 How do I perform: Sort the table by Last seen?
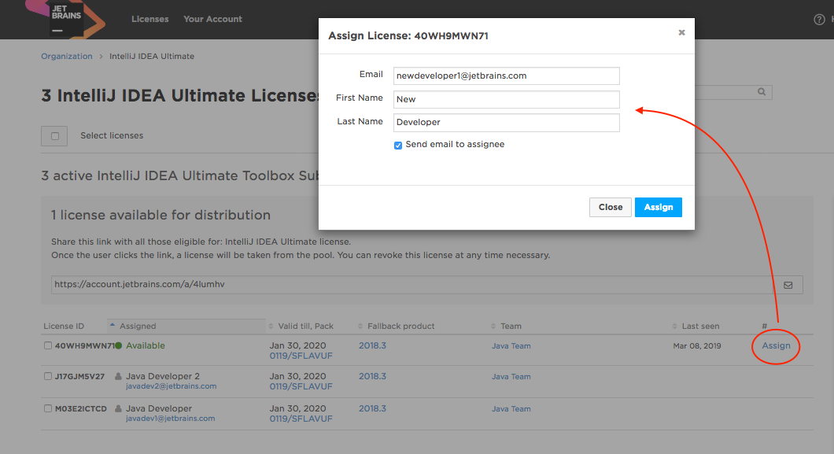[700, 326]
